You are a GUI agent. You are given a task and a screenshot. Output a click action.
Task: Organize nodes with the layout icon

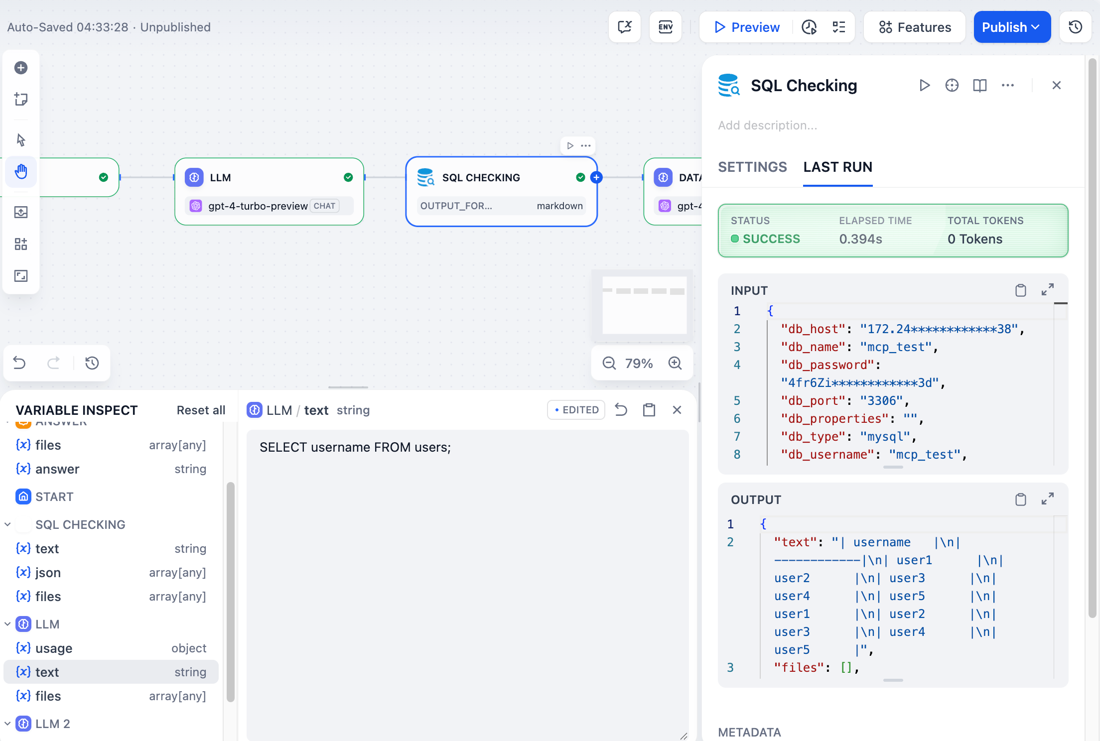pos(21,244)
